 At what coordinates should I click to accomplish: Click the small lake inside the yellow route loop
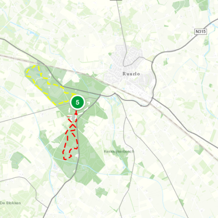click(x=38, y=75)
